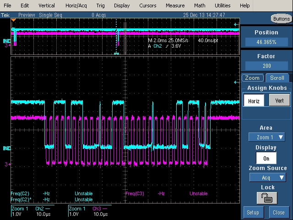Image resolution: width=293 pixels, height=220 pixels.
Task: Click the Ch3 ground marker in zoom view
Action: pyautogui.click(x=7, y=164)
